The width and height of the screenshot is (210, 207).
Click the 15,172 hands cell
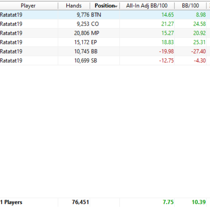[82, 42]
